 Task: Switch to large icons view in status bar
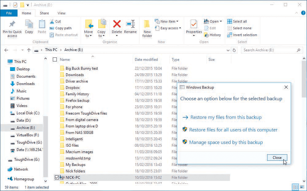tap(301, 187)
